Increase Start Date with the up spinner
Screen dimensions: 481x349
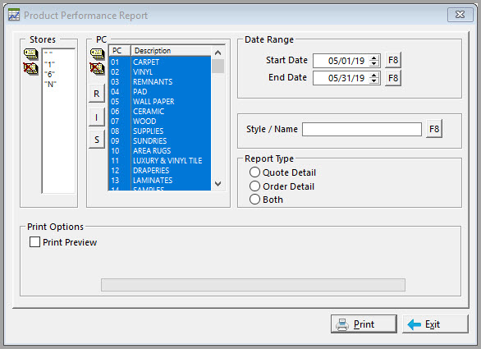[x=374, y=57]
